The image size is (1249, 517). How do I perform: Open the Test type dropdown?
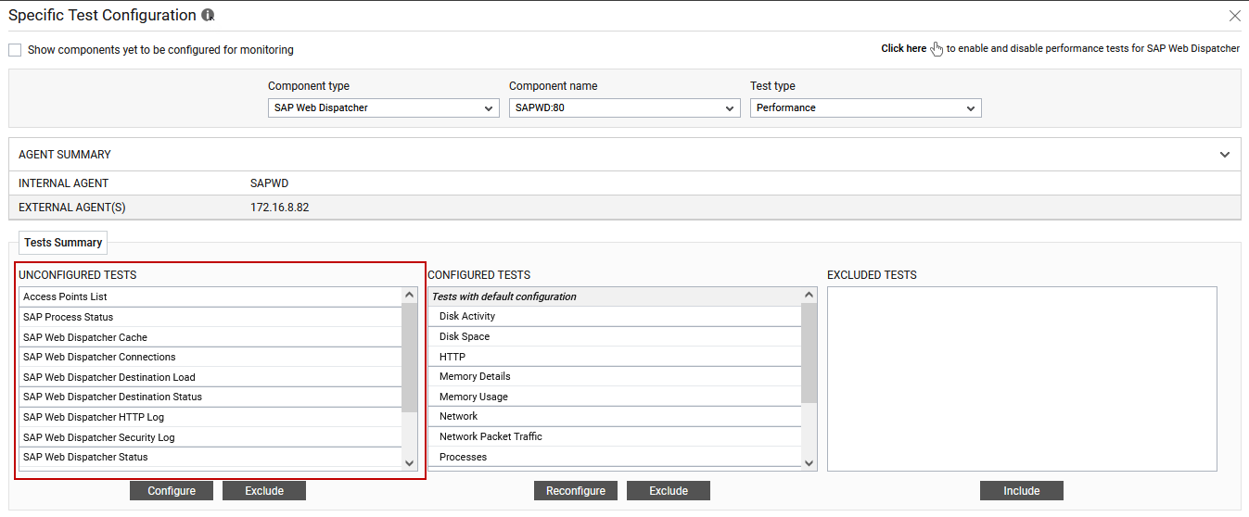click(866, 108)
